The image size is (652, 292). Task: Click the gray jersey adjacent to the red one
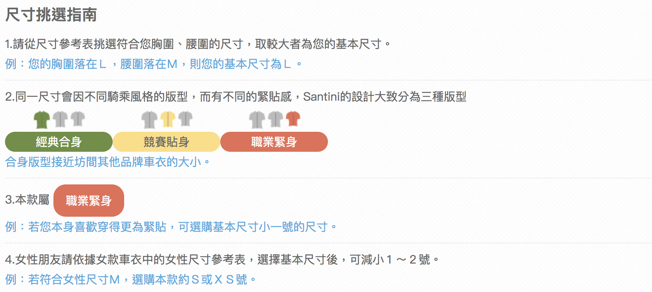tap(275, 119)
